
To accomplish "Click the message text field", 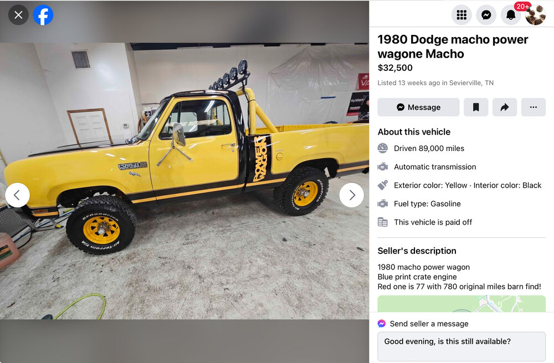I will tap(461, 346).
